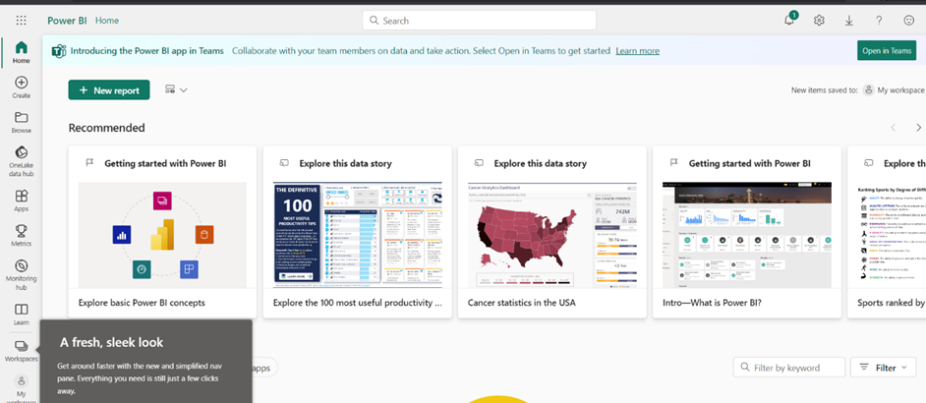This screenshot has height=403, width=926.
Task: Go to Home in the nav pane
Action: tap(22, 52)
